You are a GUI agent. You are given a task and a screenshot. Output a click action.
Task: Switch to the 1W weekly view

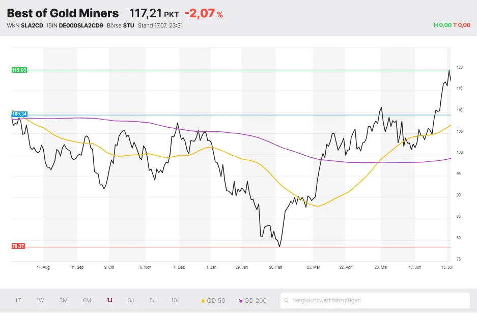(40, 300)
